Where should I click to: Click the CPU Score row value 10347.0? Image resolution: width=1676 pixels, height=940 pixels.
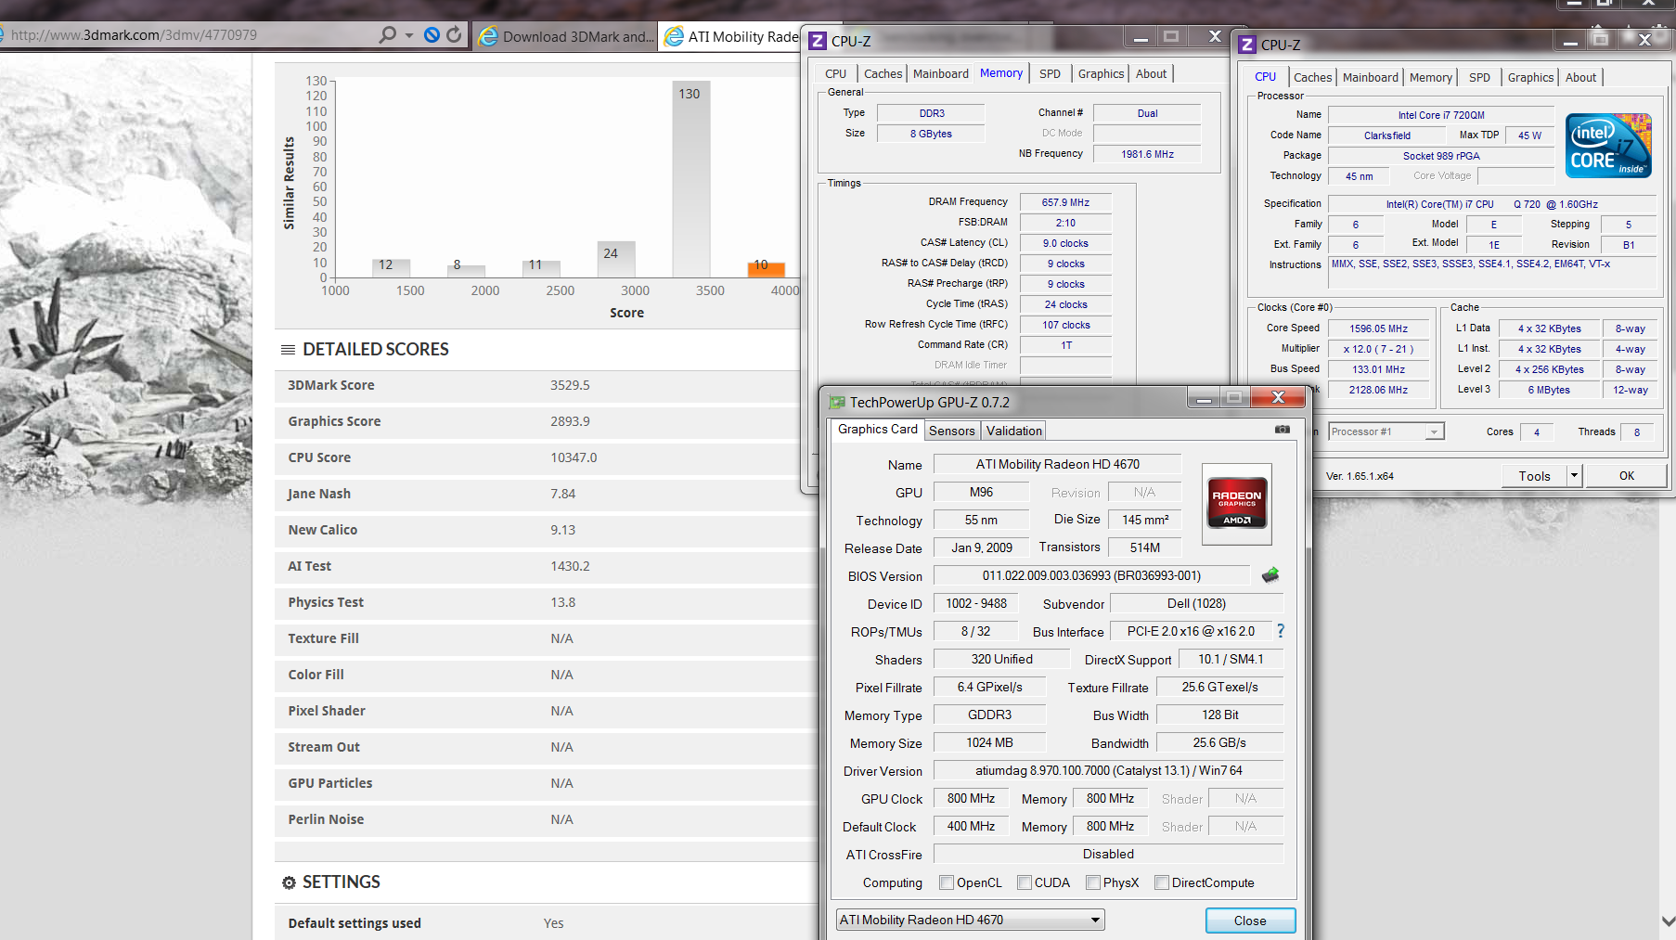pyautogui.click(x=574, y=457)
